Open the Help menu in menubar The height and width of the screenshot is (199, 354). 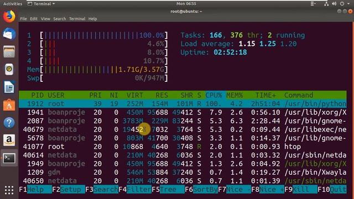click(x=92, y=19)
